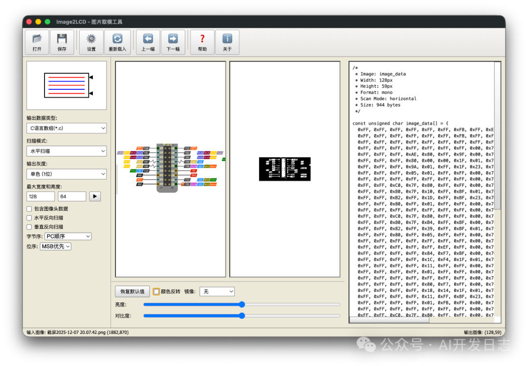Image resolution: width=528 pixels, height=366 pixels.
Task: Adjust the 亮度 brightness slider handle
Action: point(242,305)
